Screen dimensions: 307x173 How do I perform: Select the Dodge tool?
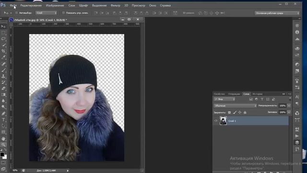3,107
